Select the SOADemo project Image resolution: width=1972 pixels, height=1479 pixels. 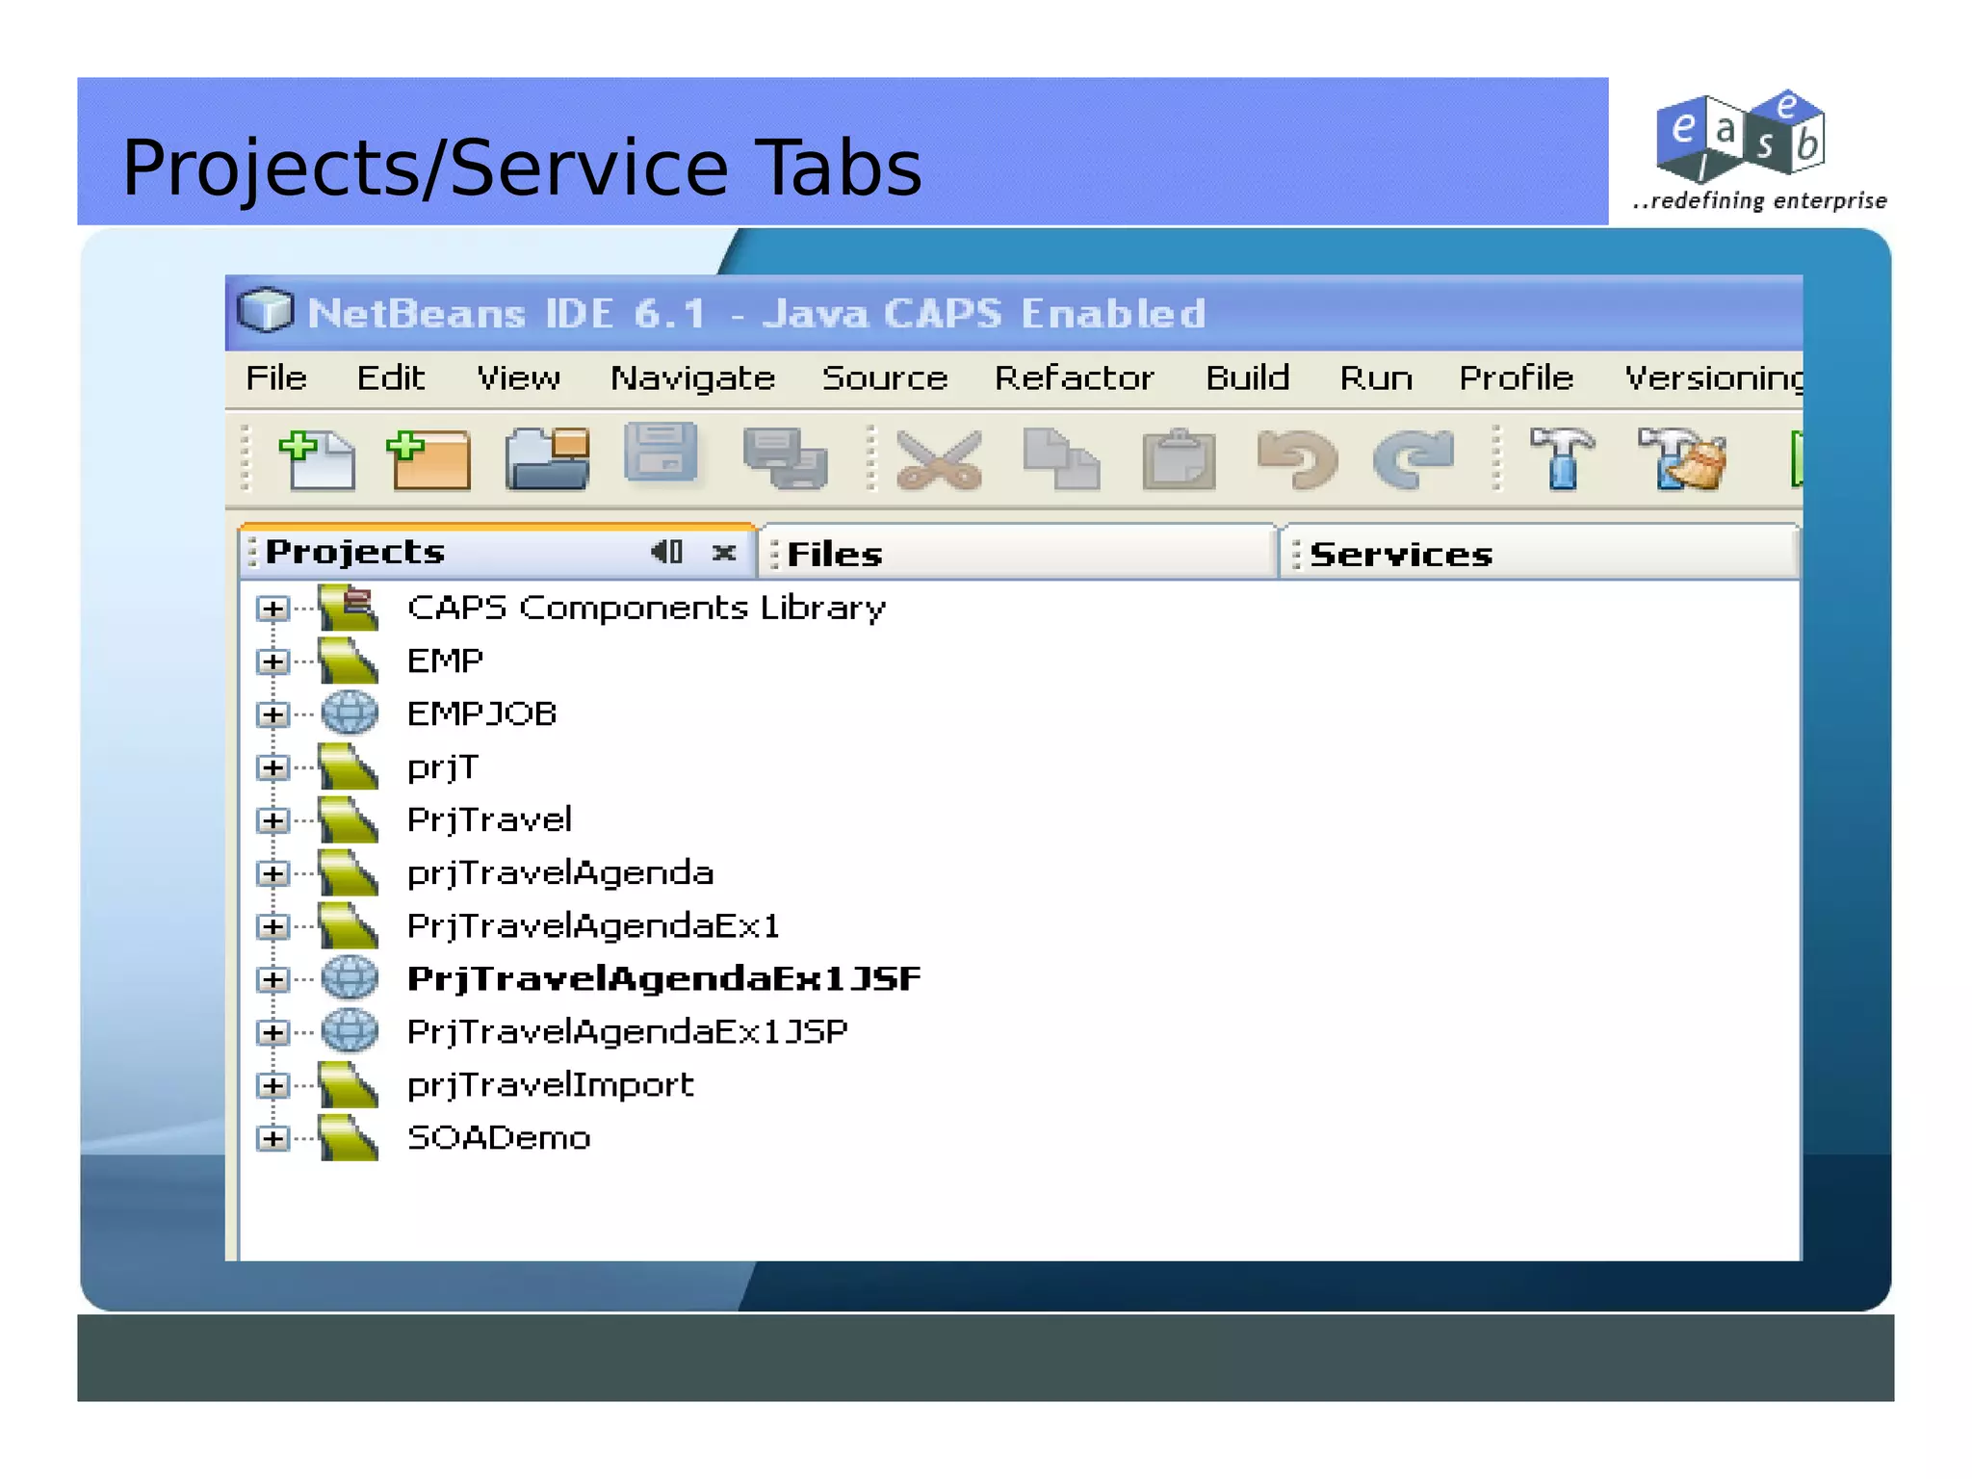coord(499,1137)
